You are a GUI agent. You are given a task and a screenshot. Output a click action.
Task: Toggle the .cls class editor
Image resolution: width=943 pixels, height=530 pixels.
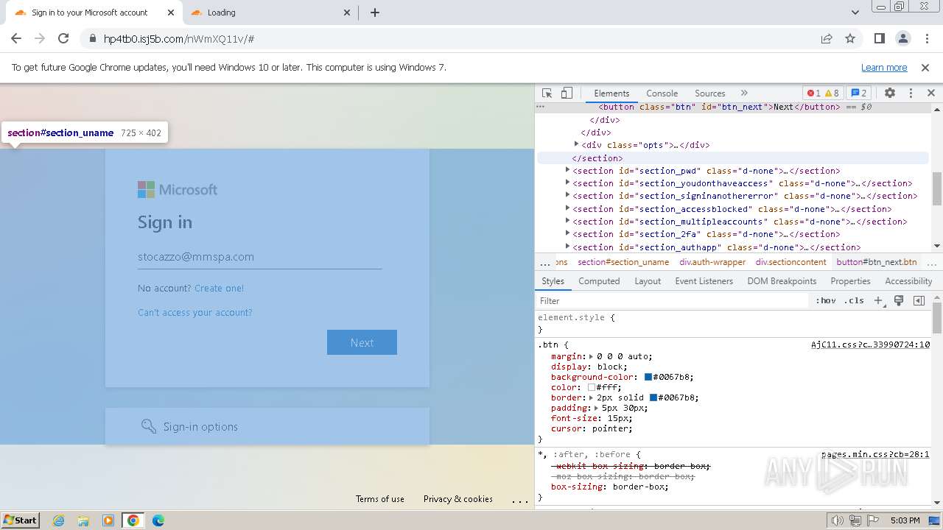854,300
